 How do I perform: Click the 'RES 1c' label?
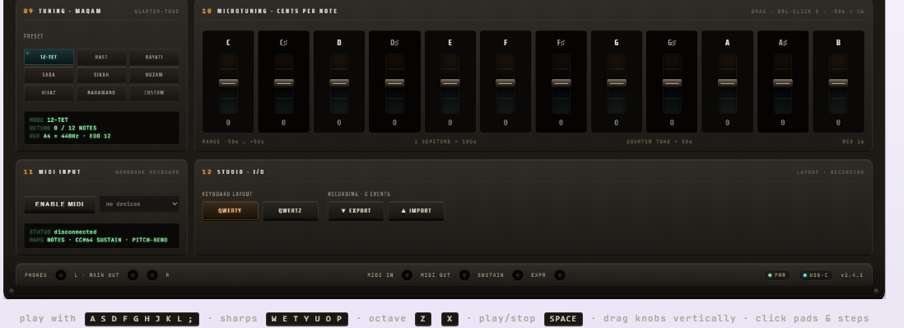pos(853,142)
